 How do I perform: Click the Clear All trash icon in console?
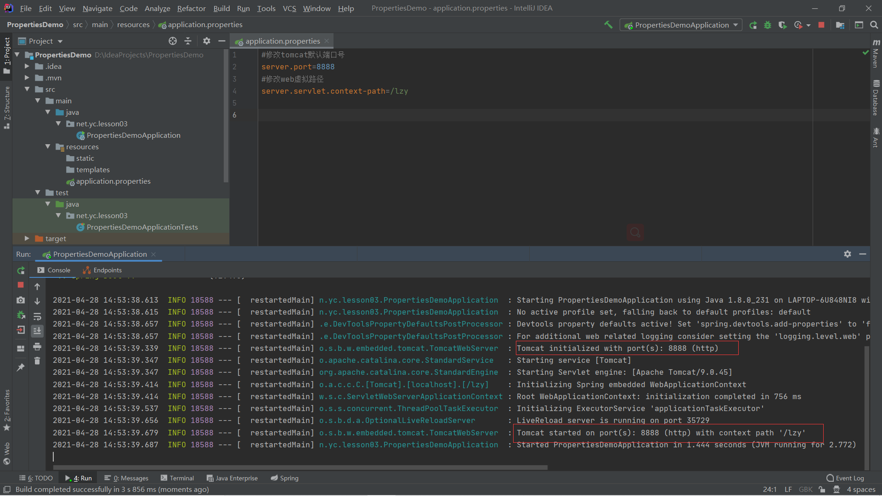[x=37, y=361]
